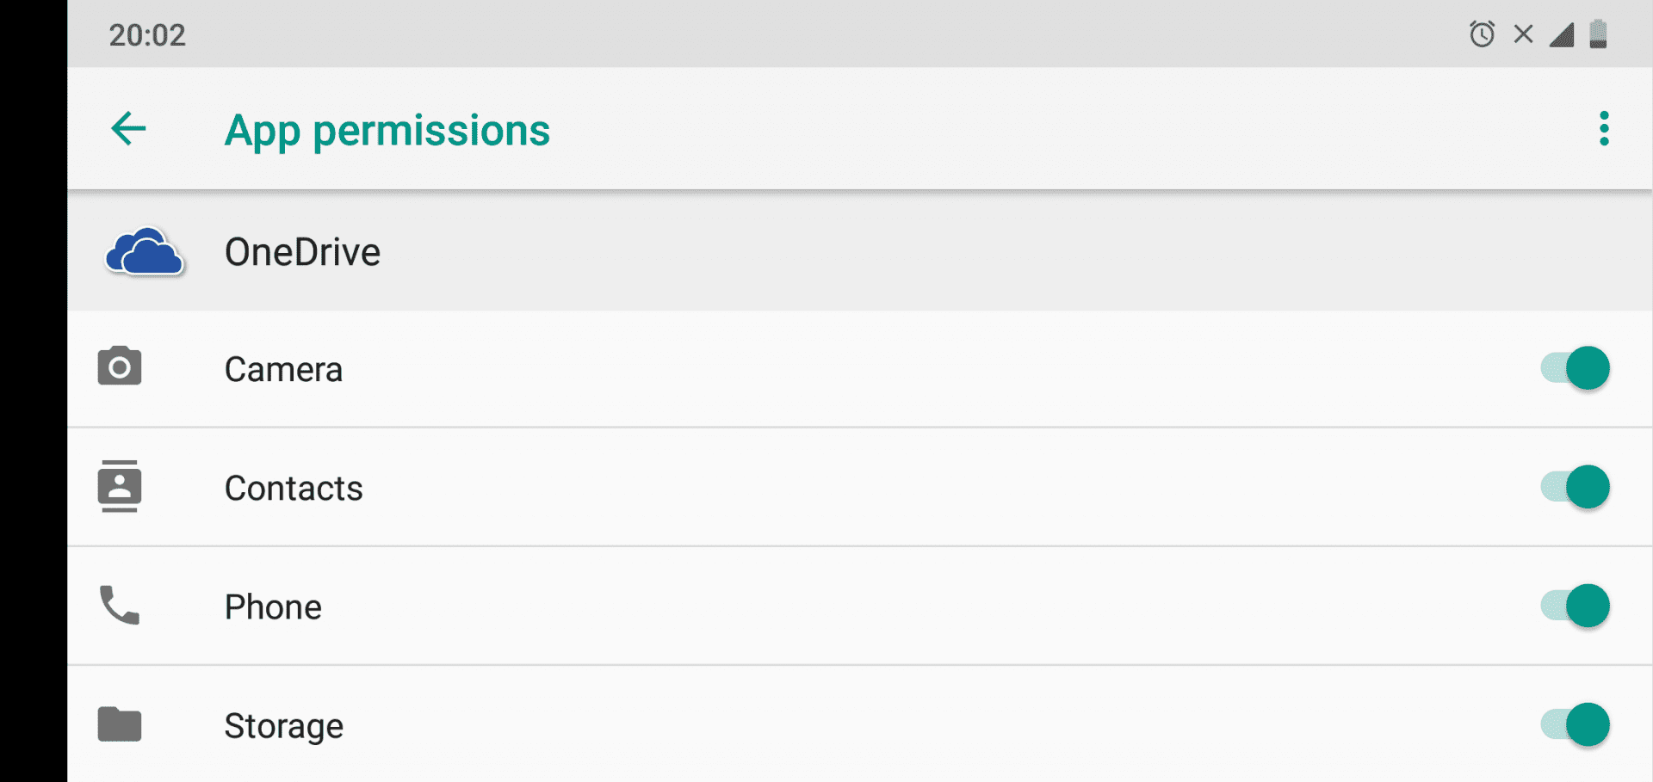Tap the alarm clock status icon

pos(1482,34)
